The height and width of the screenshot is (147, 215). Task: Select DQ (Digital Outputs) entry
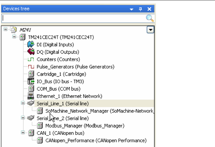tap(58, 52)
